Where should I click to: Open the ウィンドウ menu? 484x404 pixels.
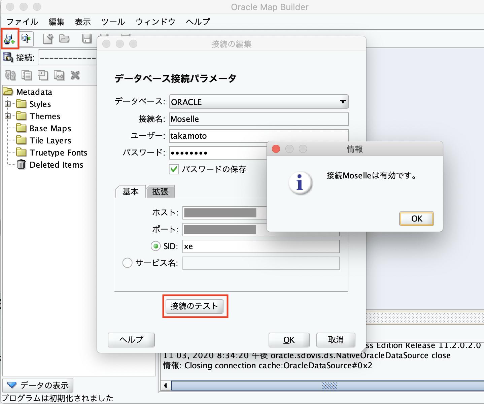(155, 22)
